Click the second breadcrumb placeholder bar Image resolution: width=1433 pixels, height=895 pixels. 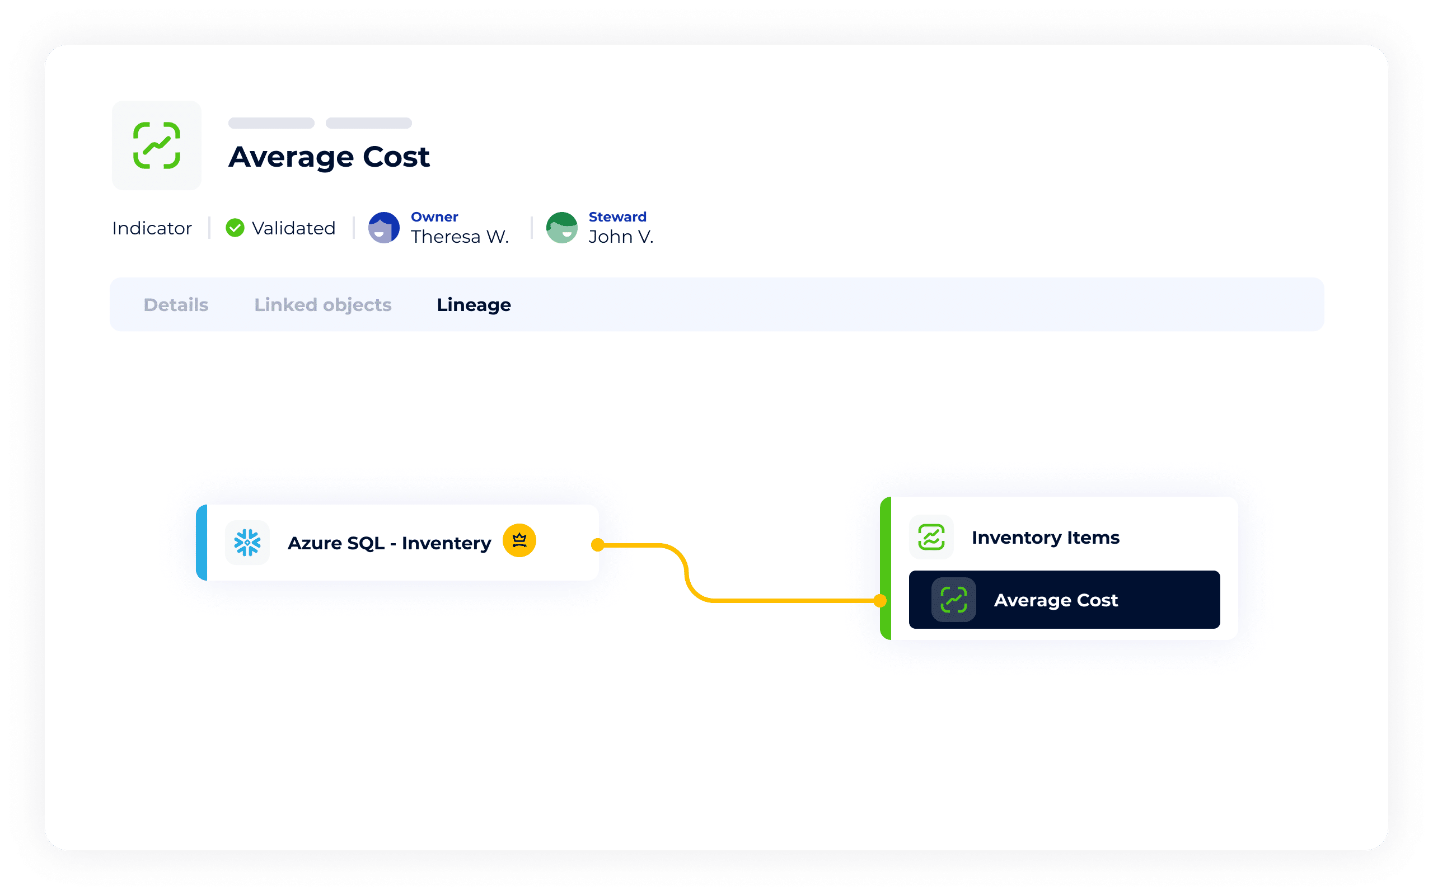pos(368,123)
